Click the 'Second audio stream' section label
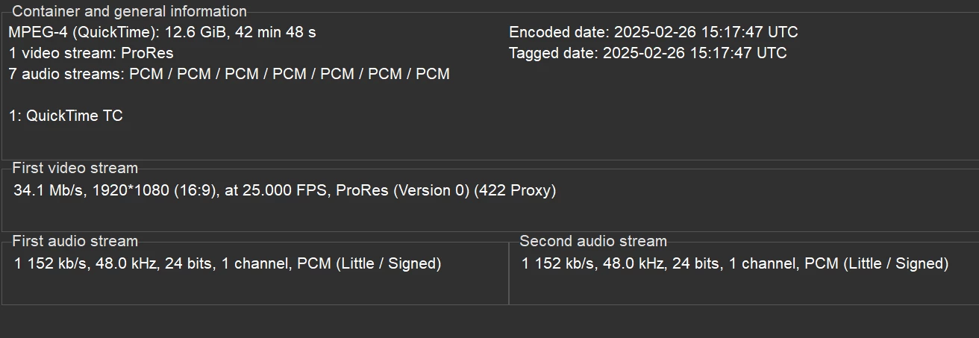The image size is (979, 338). coord(592,241)
